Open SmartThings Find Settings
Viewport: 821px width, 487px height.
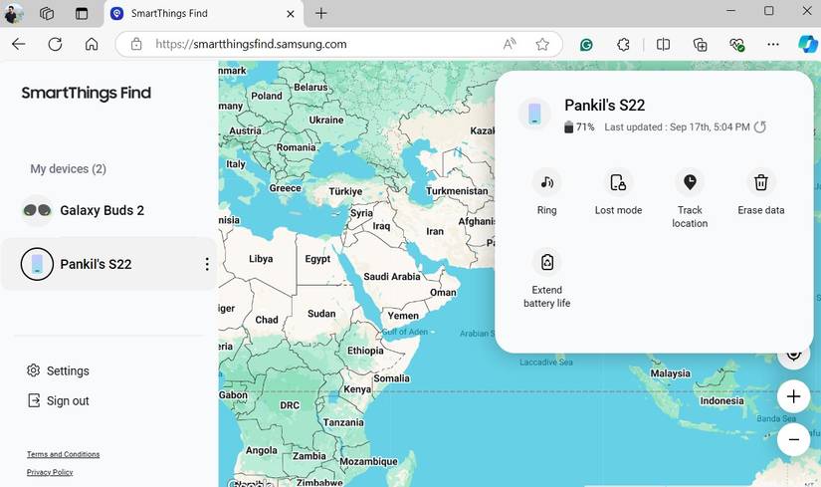pyautogui.click(x=58, y=370)
